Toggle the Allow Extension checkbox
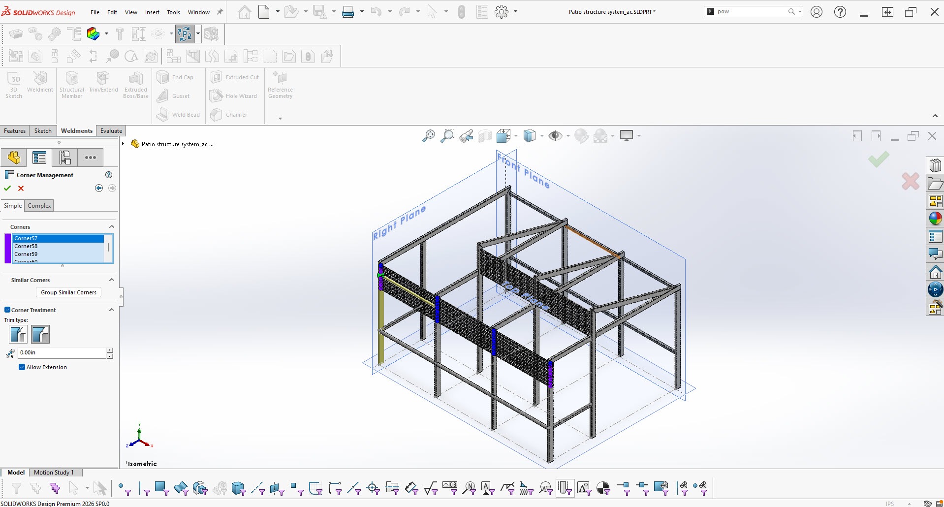This screenshot has width=944, height=507. (x=22, y=367)
